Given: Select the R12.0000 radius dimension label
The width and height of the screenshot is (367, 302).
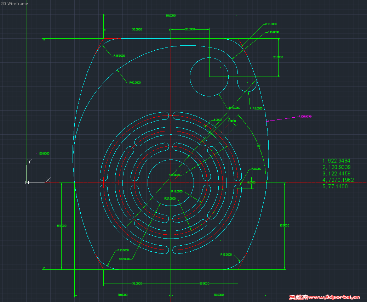Looking at the screenshot, I should click(124, 259).
